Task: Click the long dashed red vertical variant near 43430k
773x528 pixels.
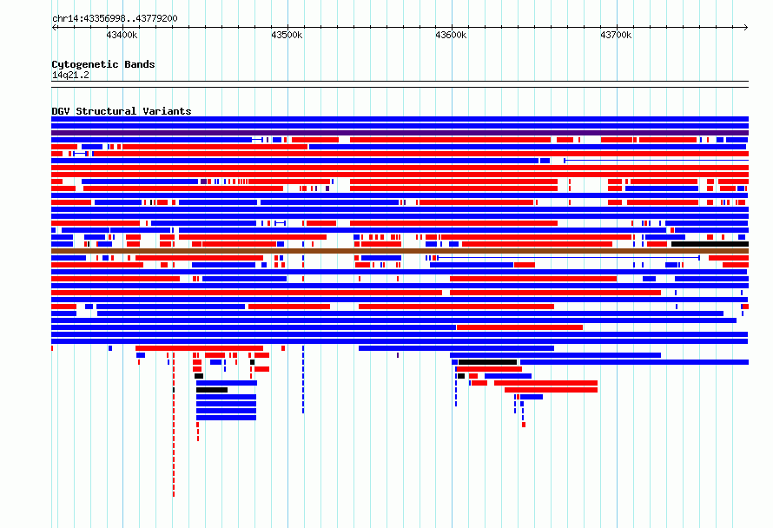Action: (x=174, y=424)
